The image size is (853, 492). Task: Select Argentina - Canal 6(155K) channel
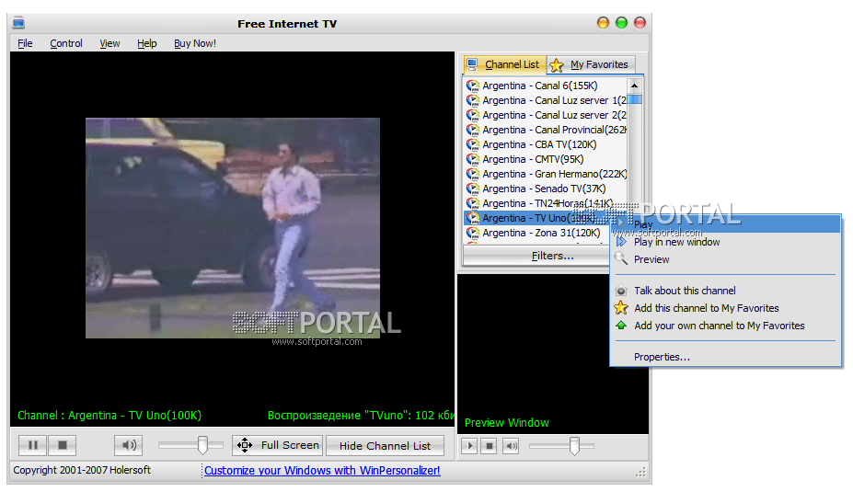pos(547,86)
